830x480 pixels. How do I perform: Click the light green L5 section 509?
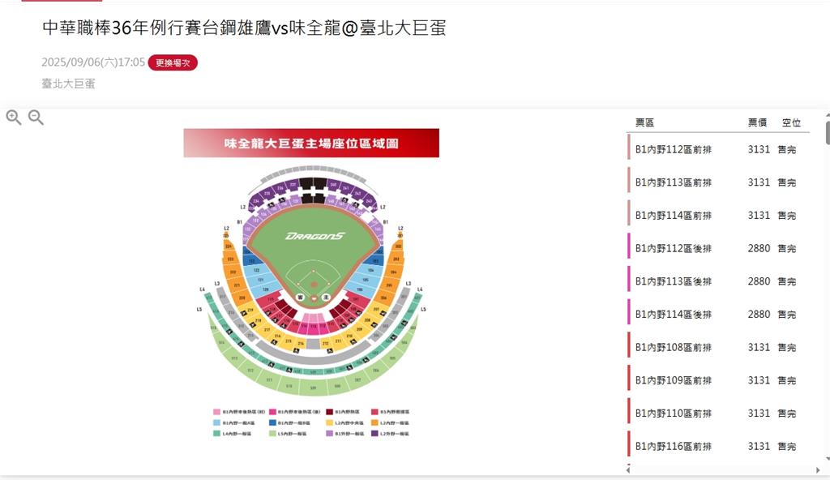tap(313, 388)
